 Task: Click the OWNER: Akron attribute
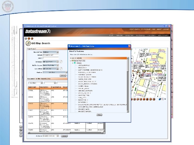coord(83,86)
